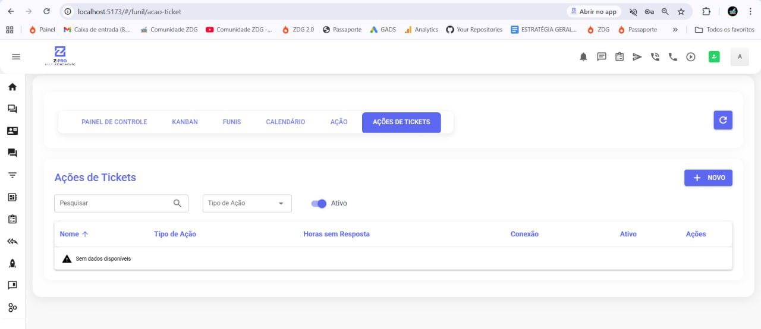Open the user avatar A menu
Viewport: 761px width, 329px height.
(x=740, y=57)
